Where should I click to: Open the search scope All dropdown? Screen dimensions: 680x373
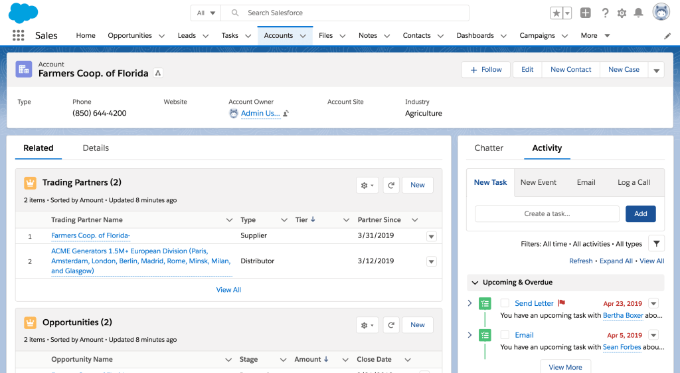click(x=206, y=13)
